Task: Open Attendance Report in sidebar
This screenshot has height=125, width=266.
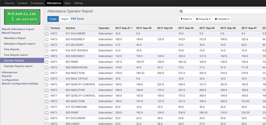Action: coord(15,38)
